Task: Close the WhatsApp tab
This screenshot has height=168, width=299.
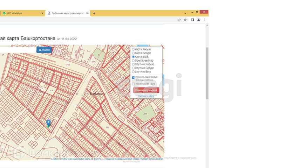Action: coord(43,13)
